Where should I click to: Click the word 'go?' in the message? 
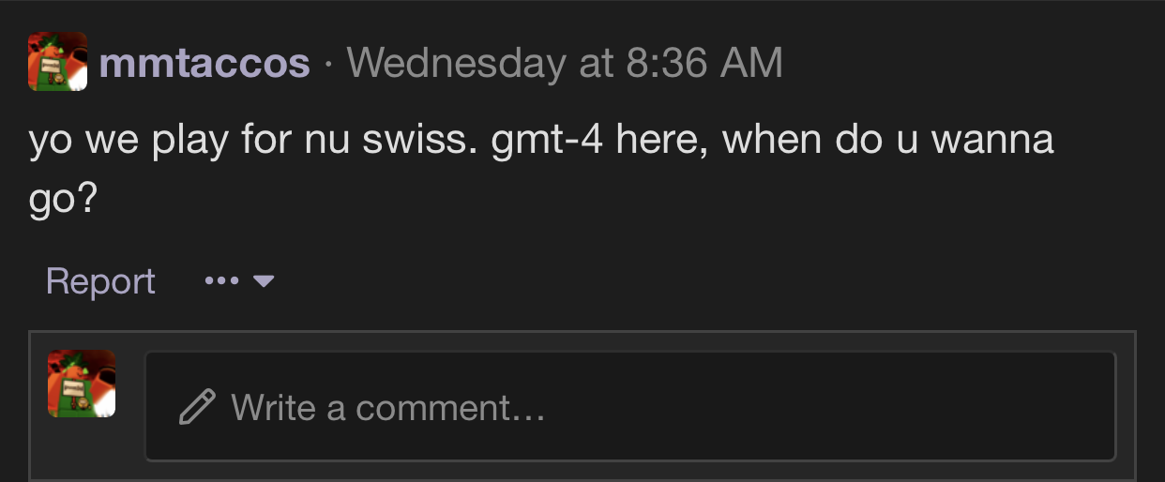coord(63,200)
